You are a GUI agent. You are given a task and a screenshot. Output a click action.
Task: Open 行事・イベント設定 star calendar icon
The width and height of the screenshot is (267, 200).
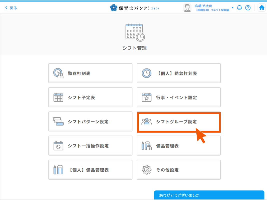[x=147, y=97]
